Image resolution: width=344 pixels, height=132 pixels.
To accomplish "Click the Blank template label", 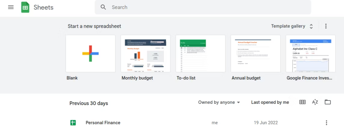I will tap(72, 78).
